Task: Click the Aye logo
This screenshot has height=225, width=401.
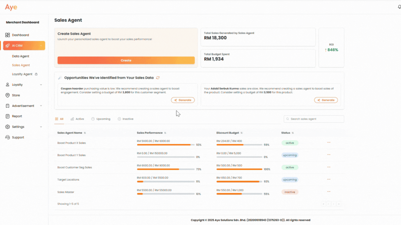Action: (x=11, y=7)
